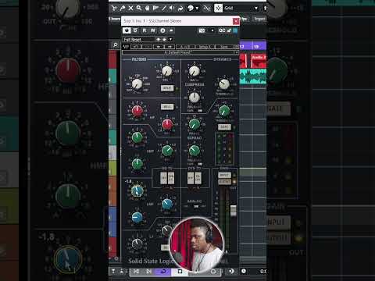Click the snapshot camera icon in plugin header
Viewport: 375px width, 281px height.
pos(202,30)
